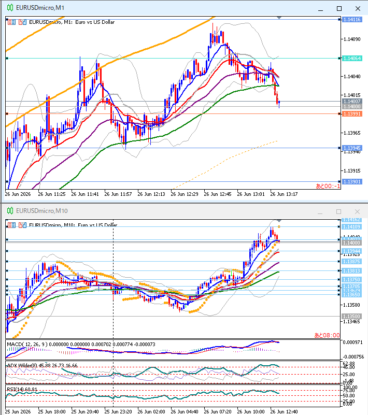The height and width of the screenshot is (415, 368).
Task: Click '26 Jun 13:01' on M1 time axis
Action: [x=250, y=194]
